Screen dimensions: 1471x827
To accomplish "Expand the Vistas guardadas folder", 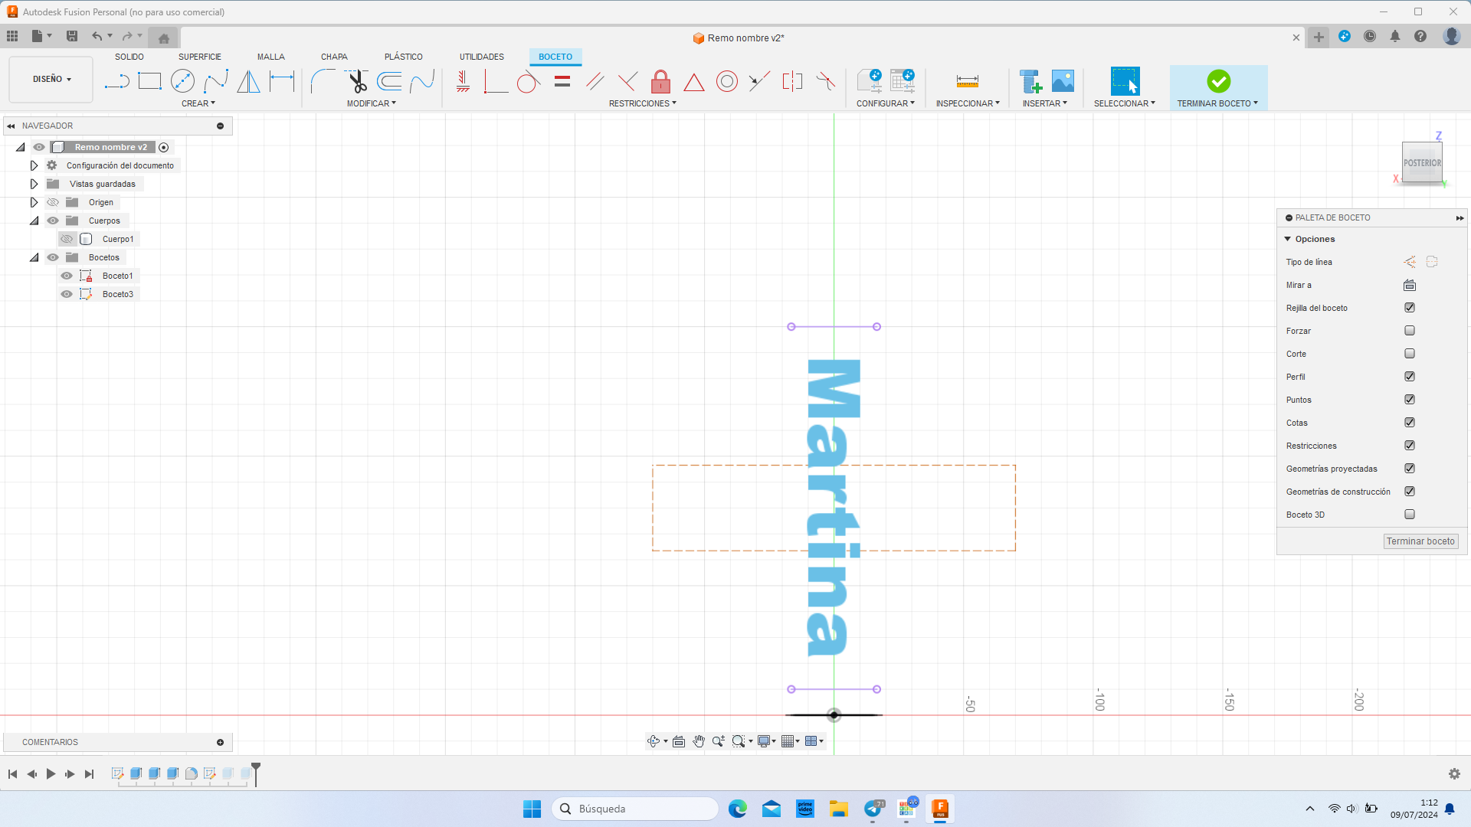I will (34, 184).
